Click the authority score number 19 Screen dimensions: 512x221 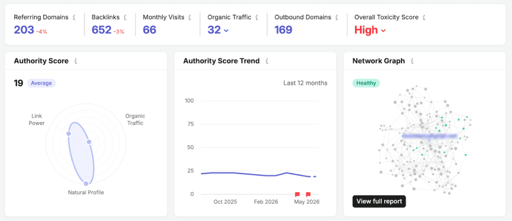coord(18,83)
